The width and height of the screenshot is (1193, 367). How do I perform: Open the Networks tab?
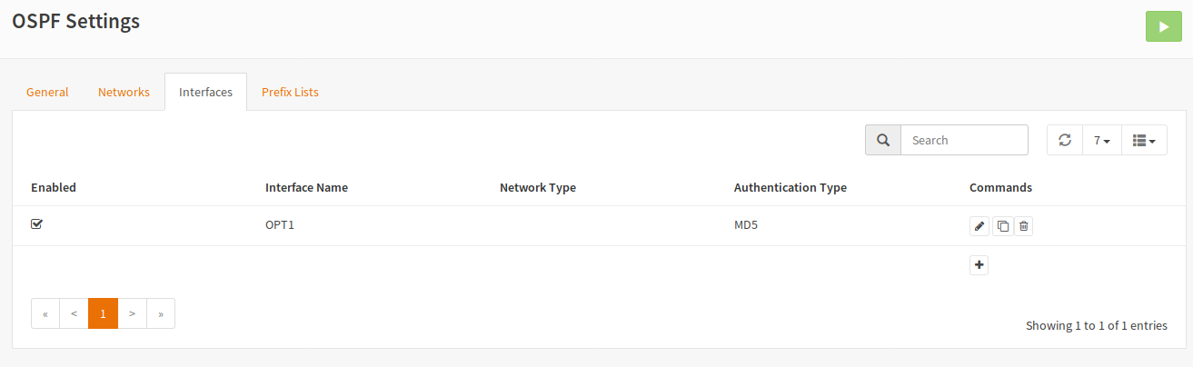pos(124,92)
